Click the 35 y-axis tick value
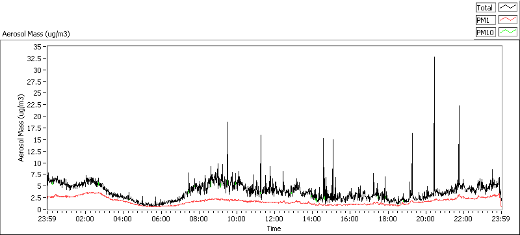Image resolution: width=520 pixels, height=235 pixels. tap(38, 47)
